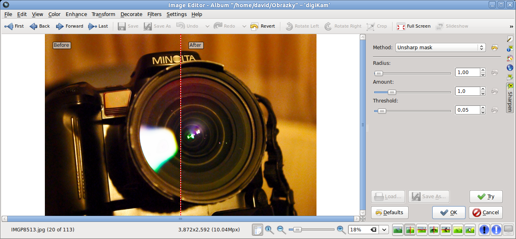Go Forward to the next image
This screenshot has height=239, width=516.
69,26
